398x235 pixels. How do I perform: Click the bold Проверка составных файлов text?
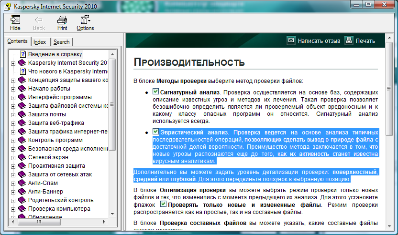point(203,223)
